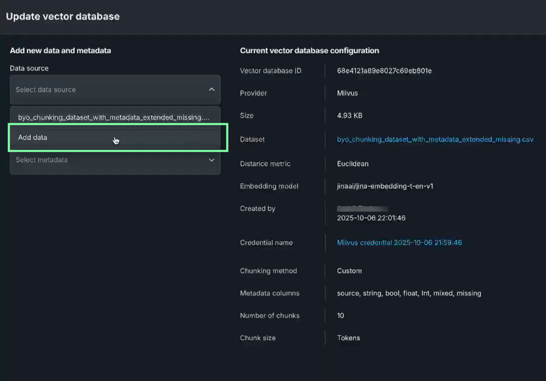Click the jinaai embedding model value

385,186
